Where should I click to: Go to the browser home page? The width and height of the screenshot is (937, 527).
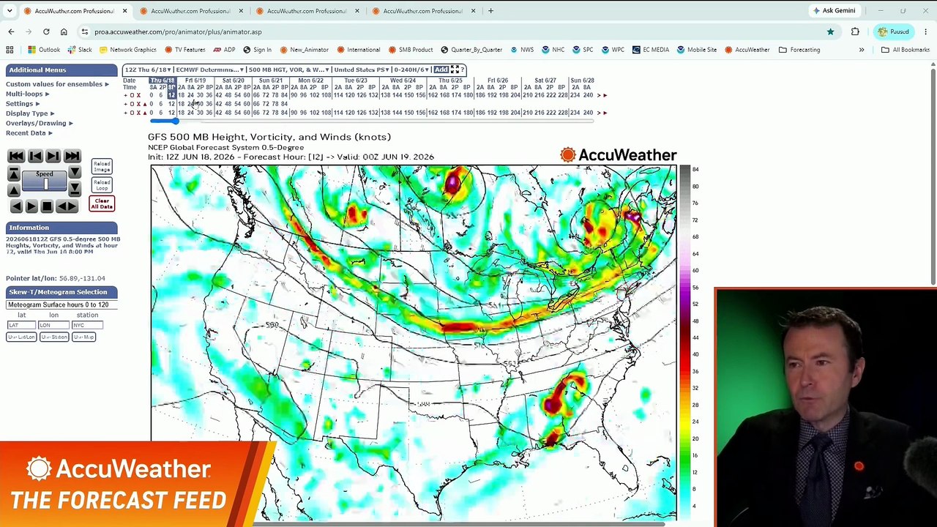coord(64,31)
